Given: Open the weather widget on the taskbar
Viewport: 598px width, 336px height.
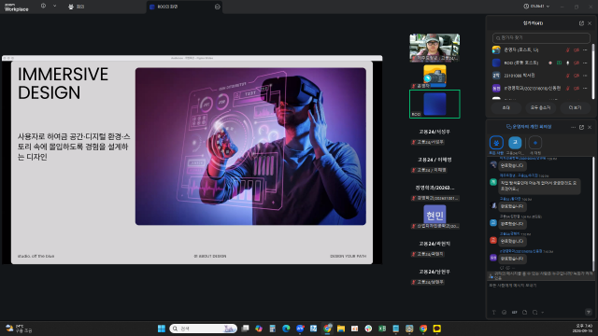Looking at the screenshot, I should 19,329.
